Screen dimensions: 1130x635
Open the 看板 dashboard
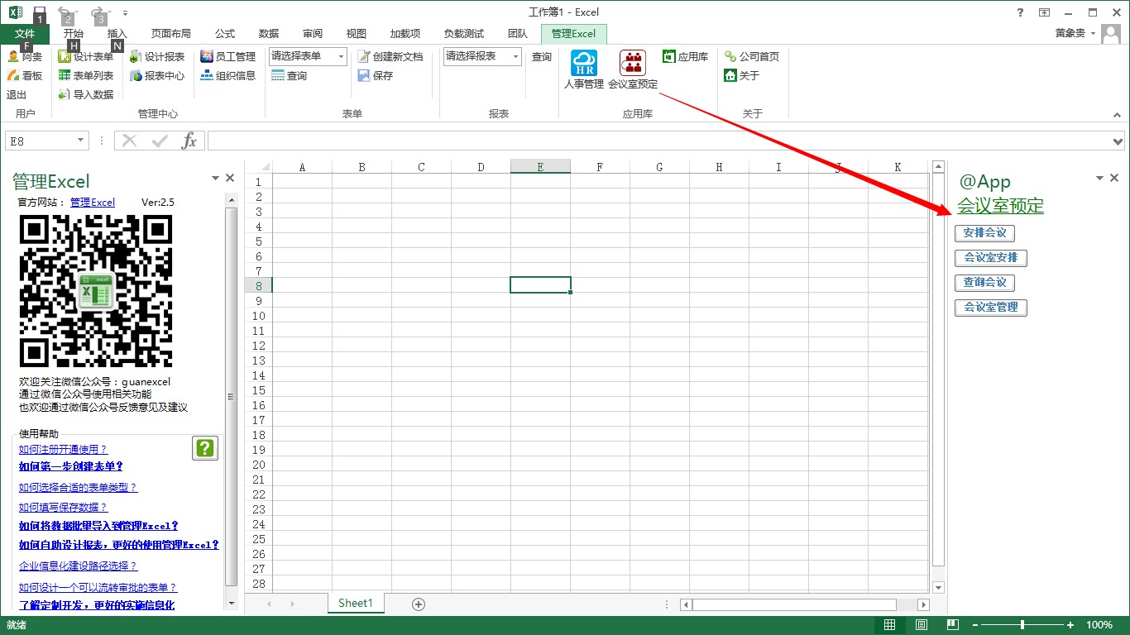(x=24, y=75)
